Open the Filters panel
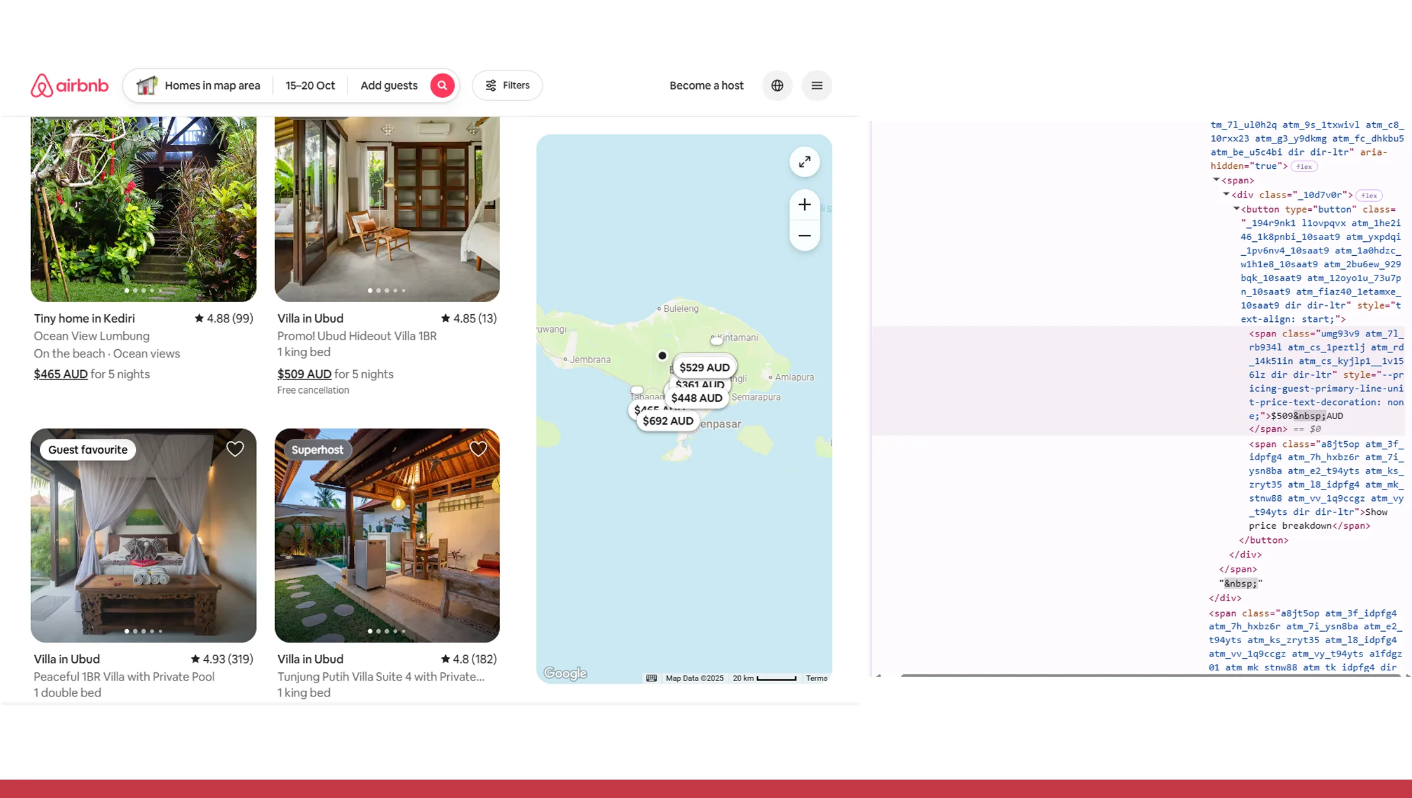 point(507,86)
